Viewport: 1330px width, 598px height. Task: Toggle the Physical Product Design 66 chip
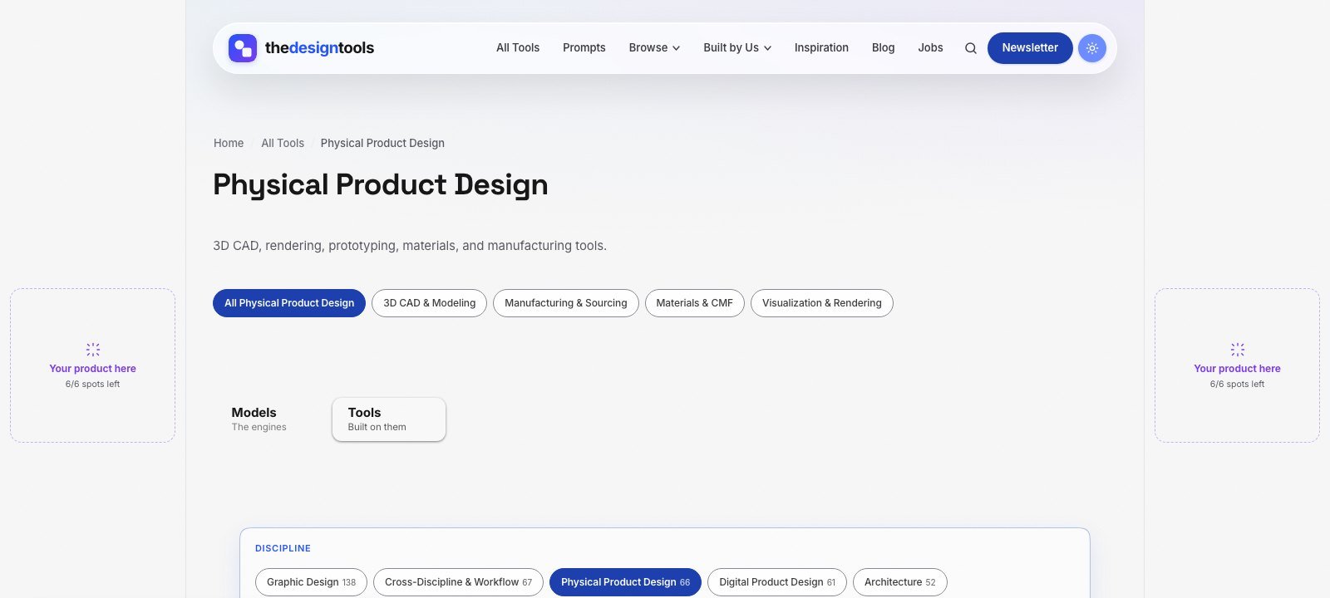tap(625, 582)
